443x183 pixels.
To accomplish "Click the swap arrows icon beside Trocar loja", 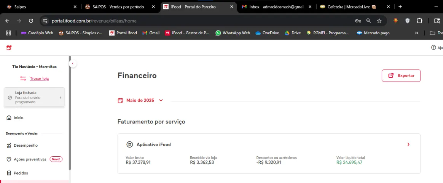I will pyautogui.click(x=23, y=79).
